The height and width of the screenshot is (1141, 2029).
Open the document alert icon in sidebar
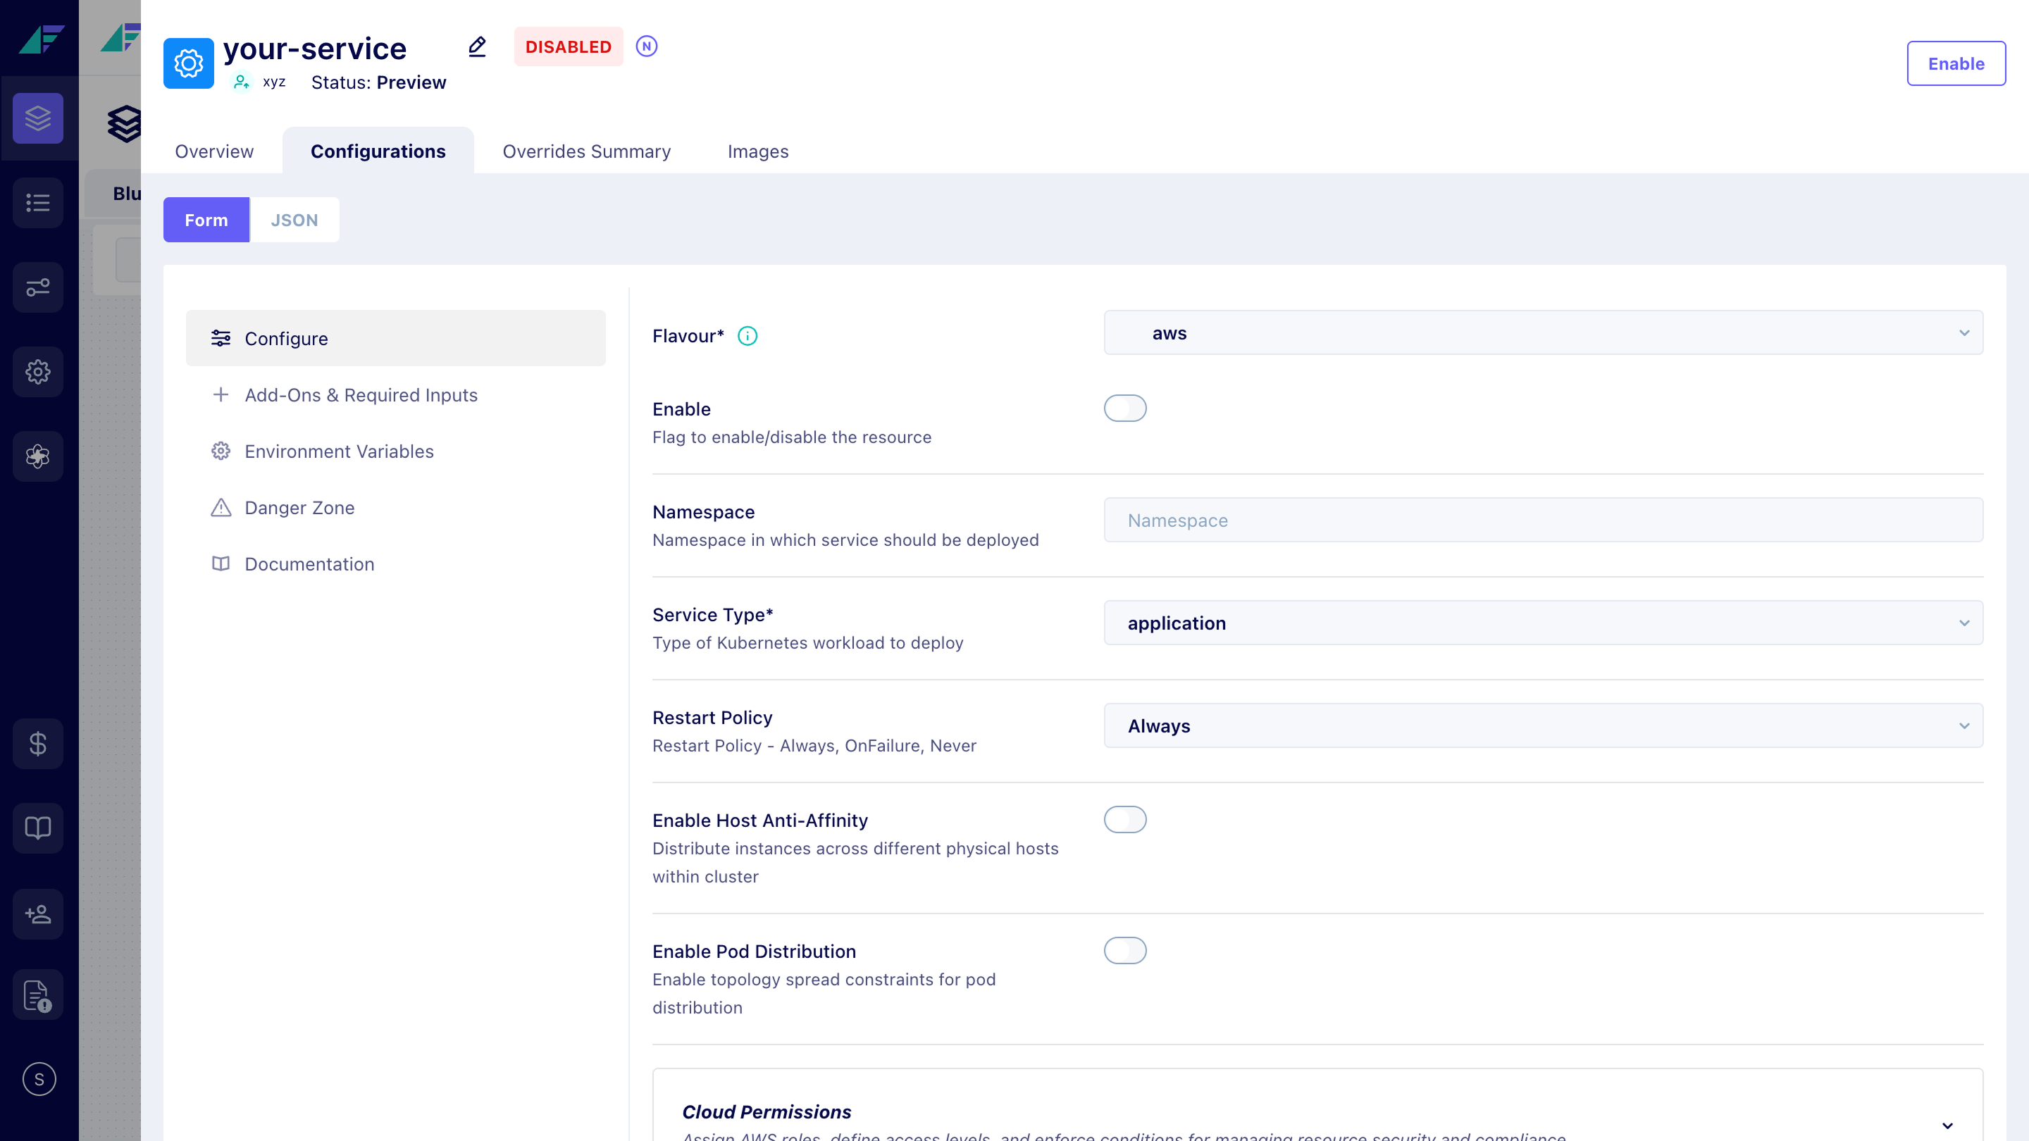[x=38, y=995]
